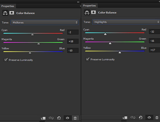Click Color Balance scales icon in left panel
This screenshot has height=122, width=160.
(5, 13)
